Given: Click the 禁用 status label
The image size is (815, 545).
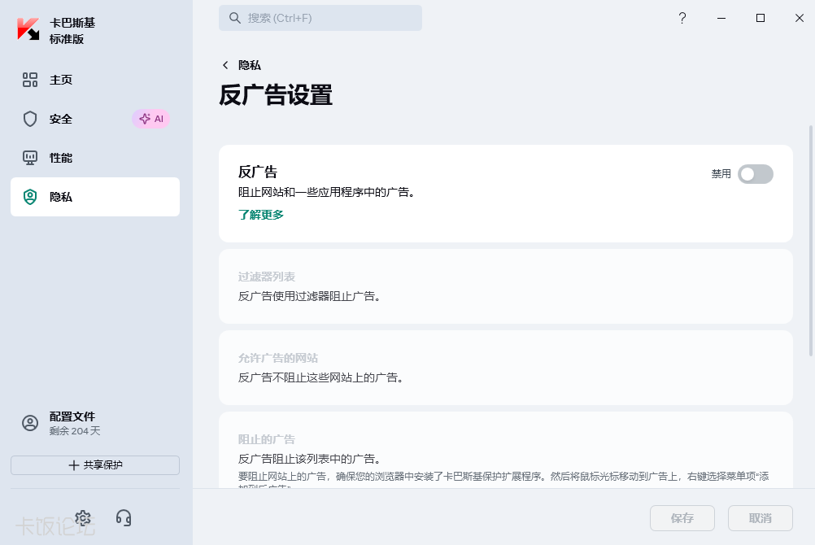Looking at the screenshot, I should click(721, 174).
